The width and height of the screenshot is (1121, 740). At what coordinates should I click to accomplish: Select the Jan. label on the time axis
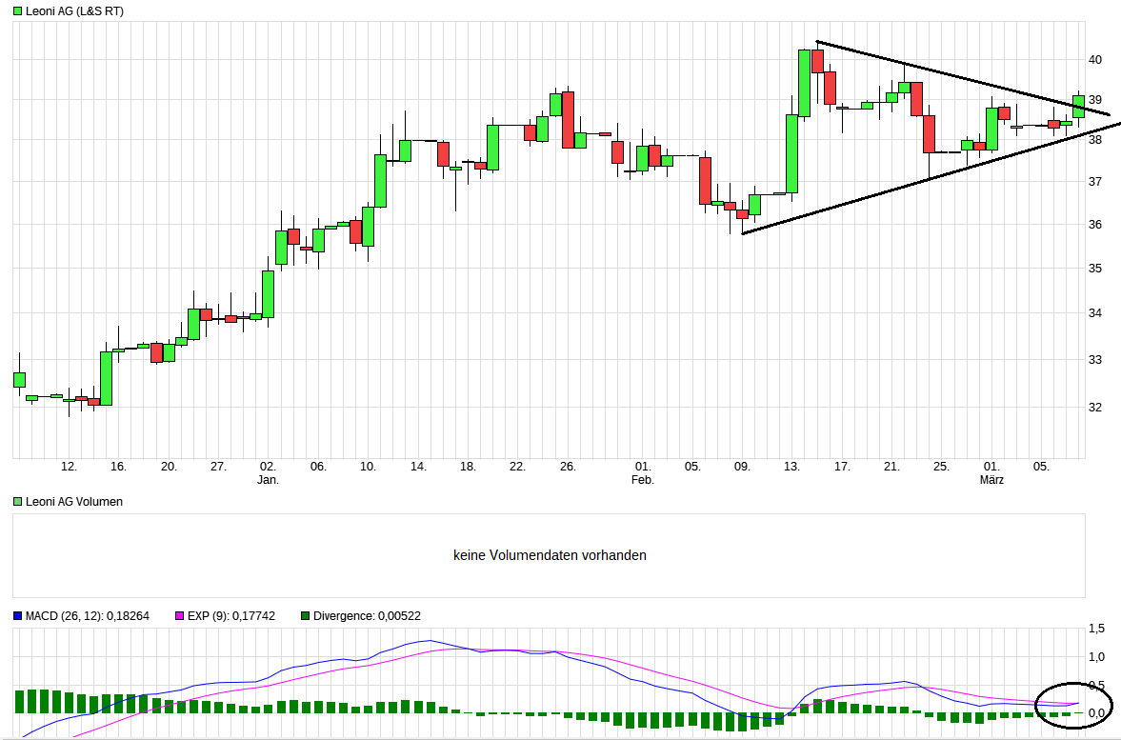coord(269,480)
